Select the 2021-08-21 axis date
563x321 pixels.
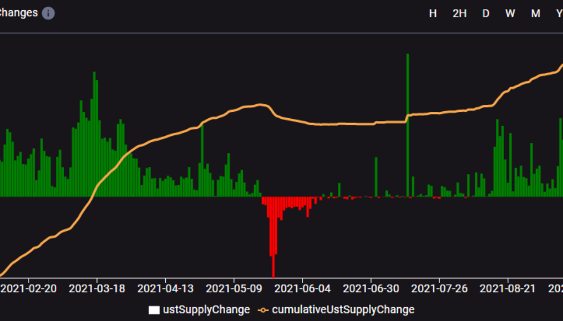507,289
